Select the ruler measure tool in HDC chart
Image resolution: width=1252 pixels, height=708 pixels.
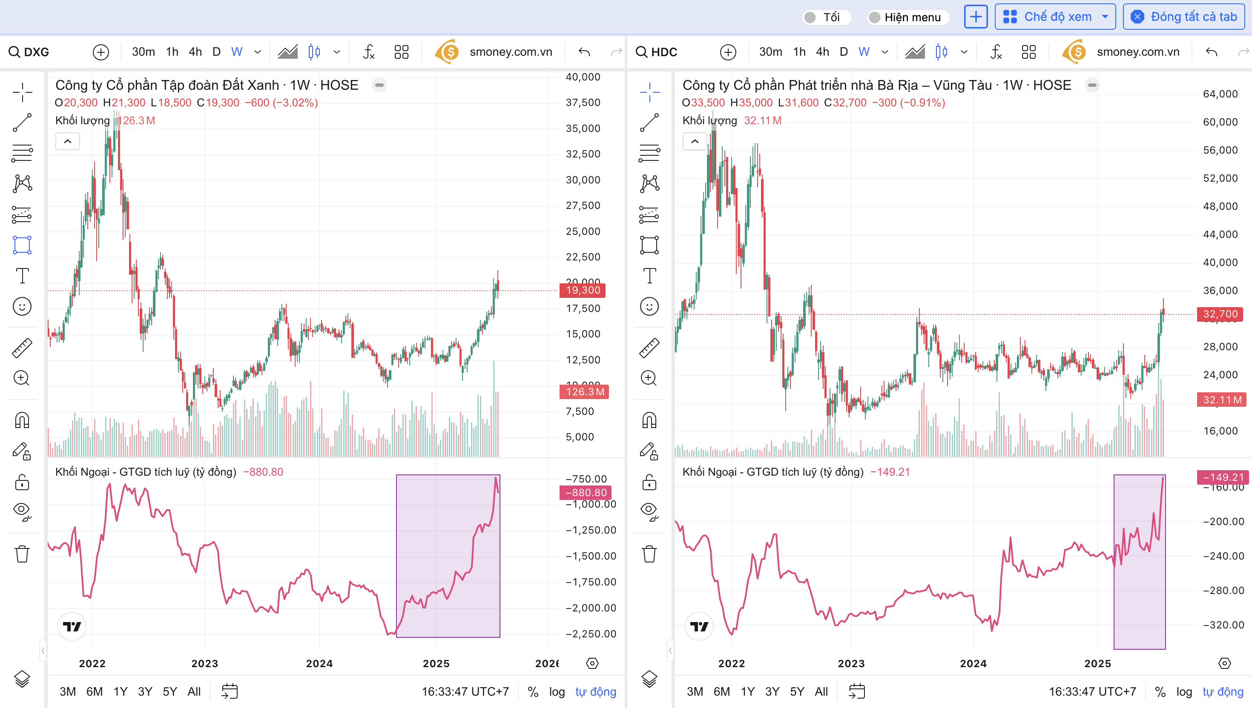coord(649,348)
